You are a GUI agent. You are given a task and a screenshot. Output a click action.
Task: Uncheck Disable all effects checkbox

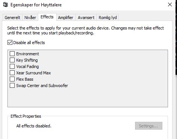[10, 43]
